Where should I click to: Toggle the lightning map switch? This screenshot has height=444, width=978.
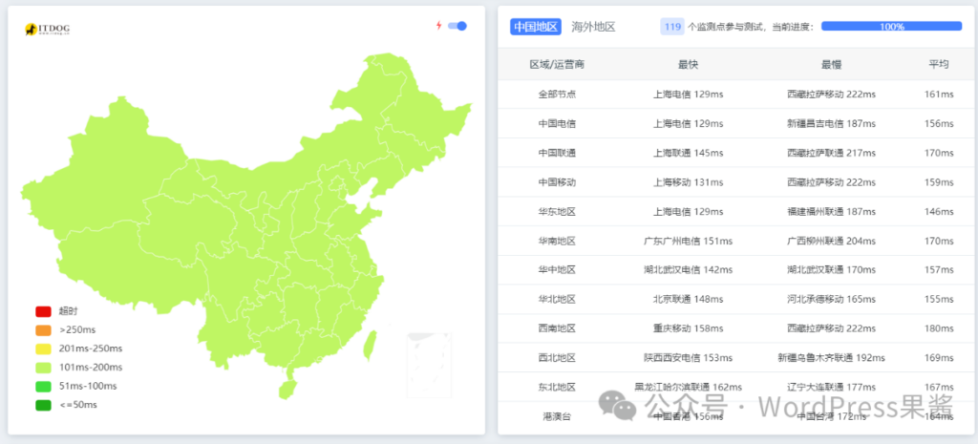[x=457, y=26]
